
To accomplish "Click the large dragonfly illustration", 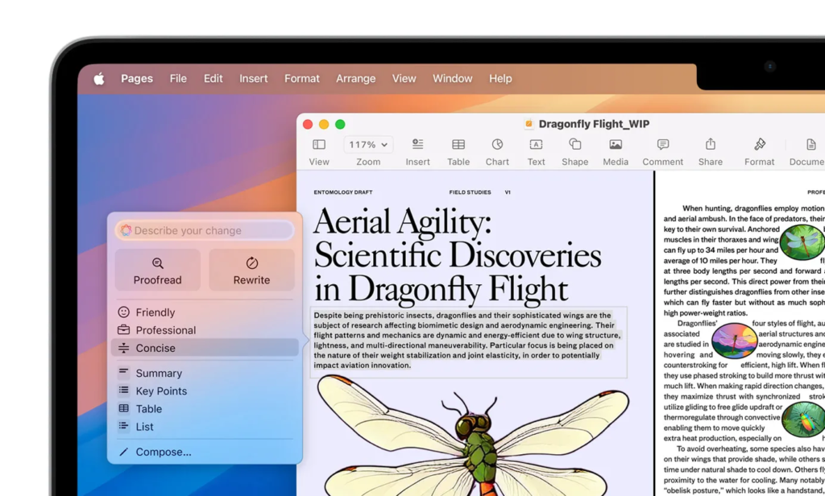I will click(x=472, y=435).
